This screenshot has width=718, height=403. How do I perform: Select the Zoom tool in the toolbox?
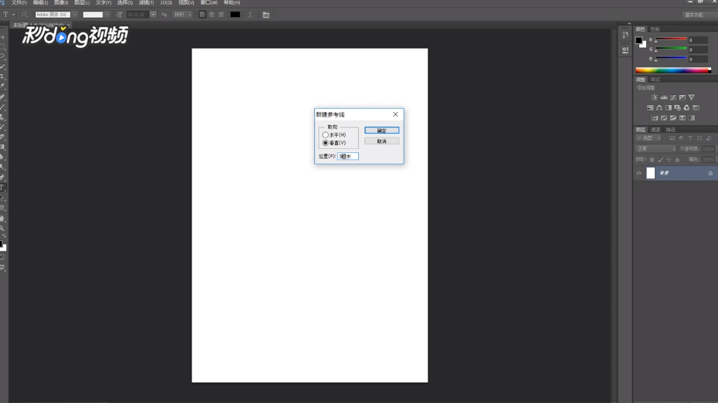(x=2, y=228)
